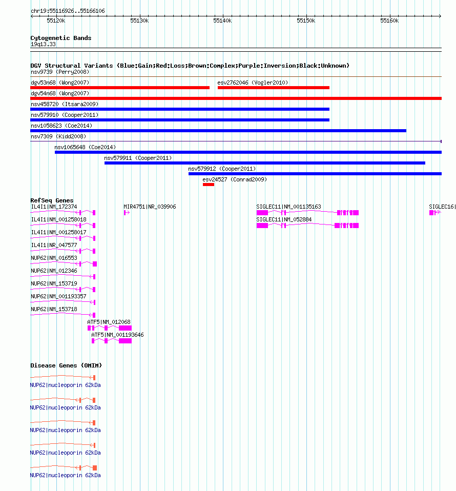The image size is (456, 491).
Task: Click the esv2762046 (Vogler2010) red bar
Action: pos(274,88)
